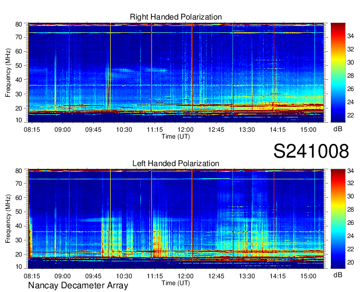
Task: Click the 26 value on the top colorbar
Action: click(x=350, y=89)
